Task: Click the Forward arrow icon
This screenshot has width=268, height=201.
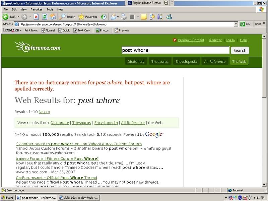Action: click(x=24, y=17)
